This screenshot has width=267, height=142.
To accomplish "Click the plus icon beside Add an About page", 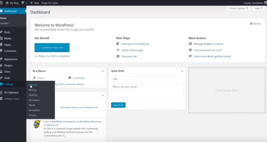I will point(118,50).
